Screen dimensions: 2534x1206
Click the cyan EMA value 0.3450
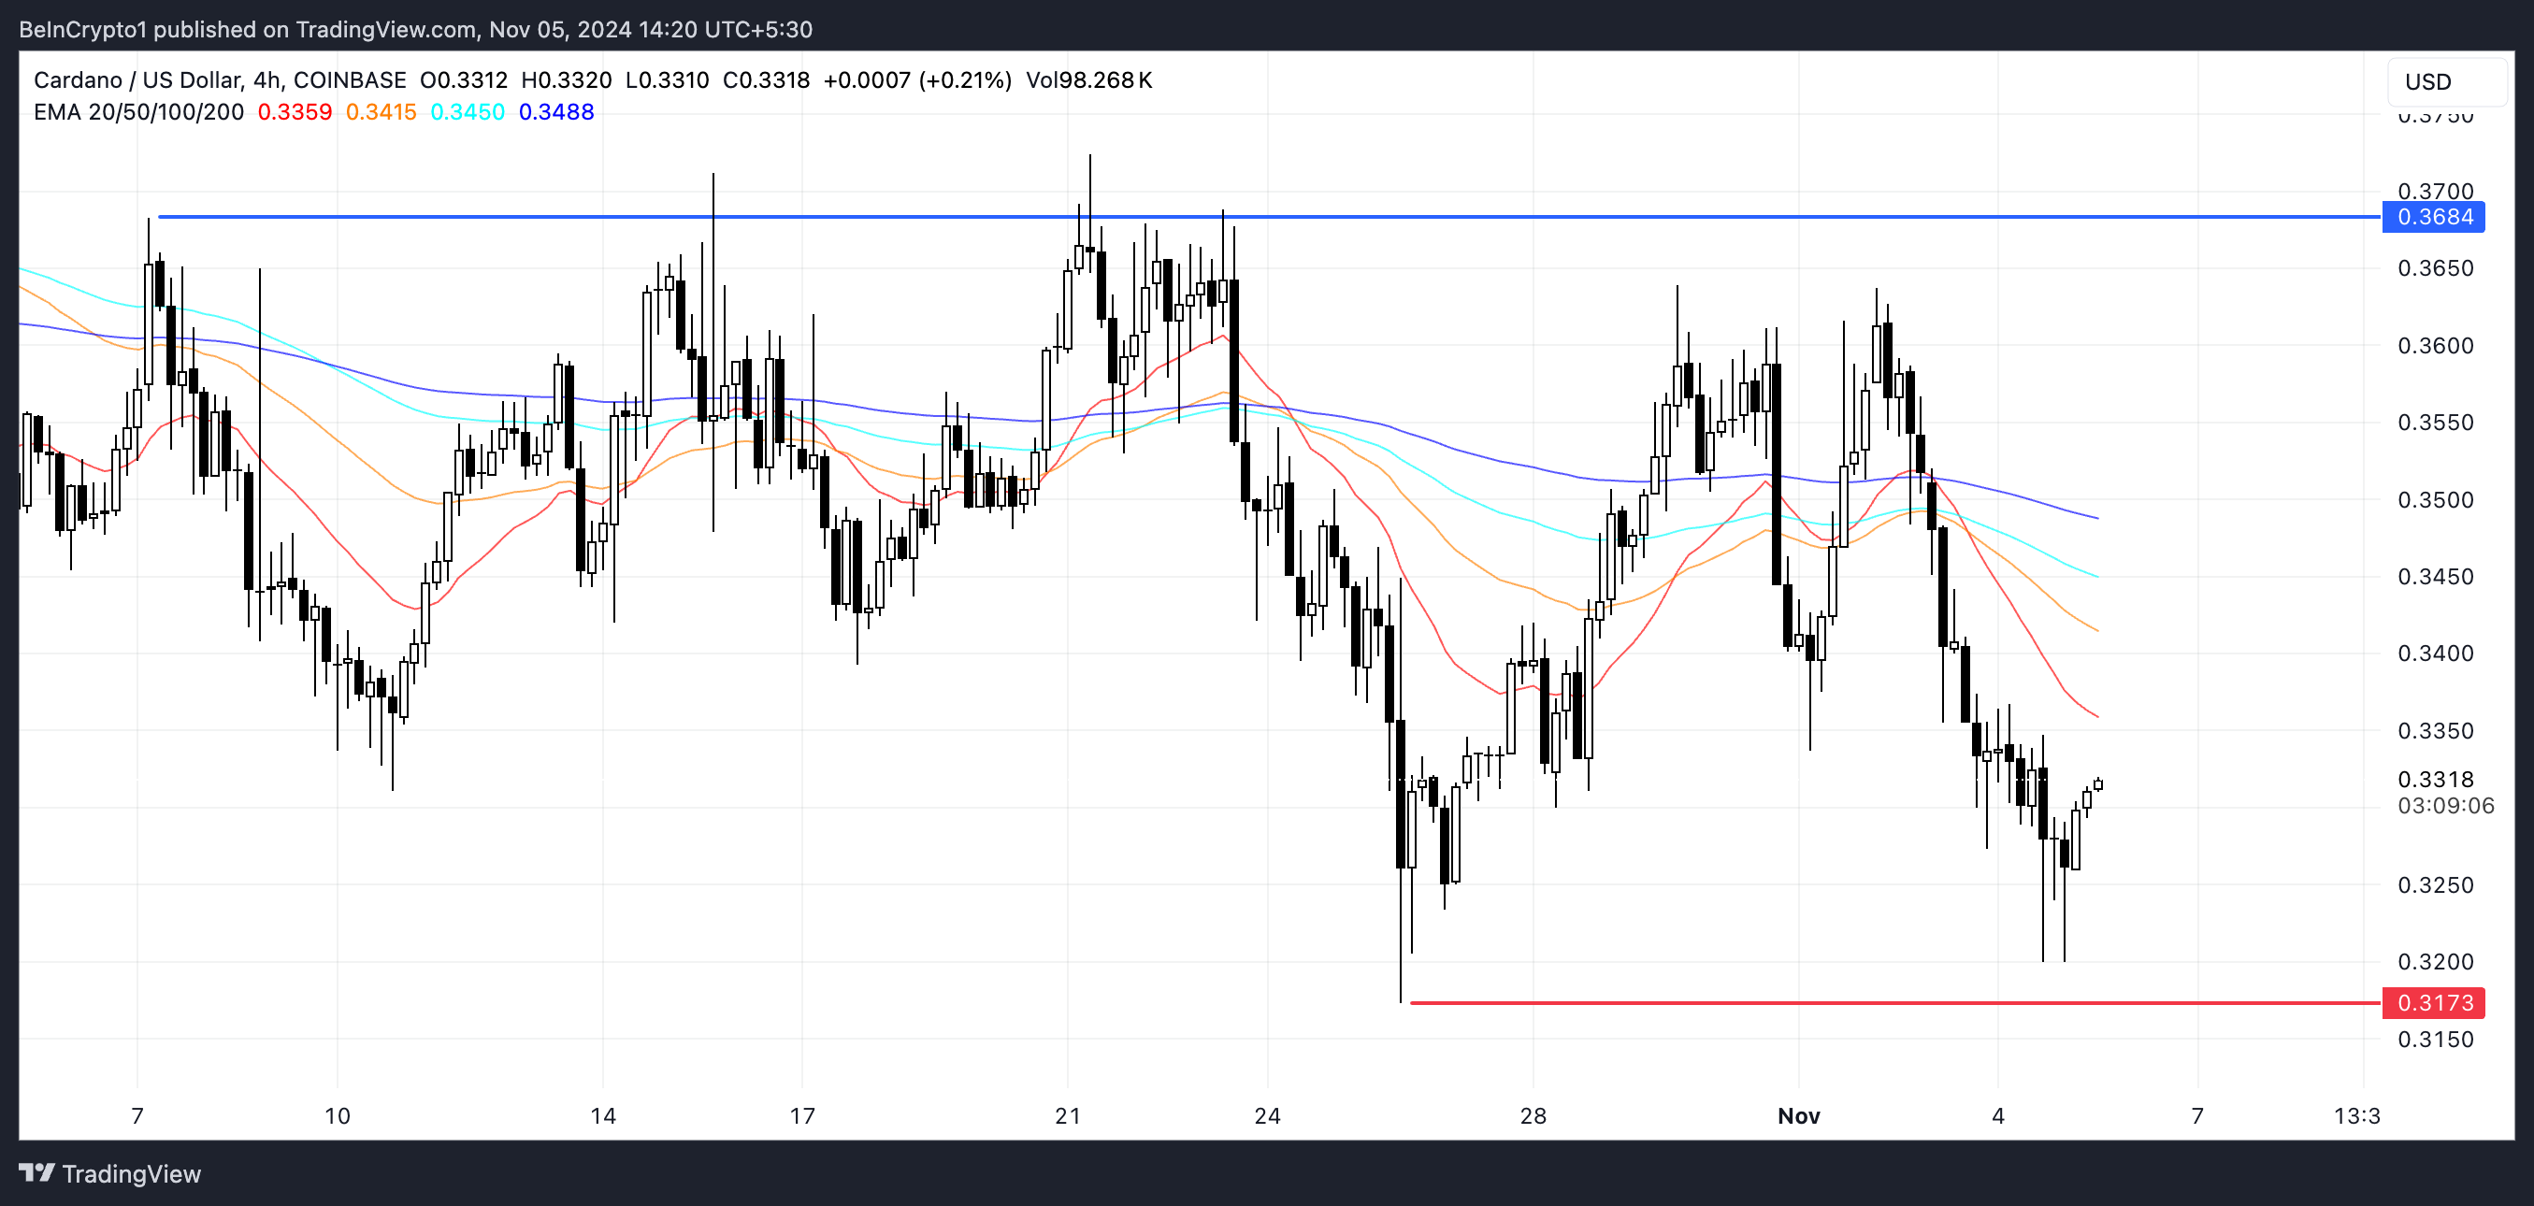tap(468, 112)
